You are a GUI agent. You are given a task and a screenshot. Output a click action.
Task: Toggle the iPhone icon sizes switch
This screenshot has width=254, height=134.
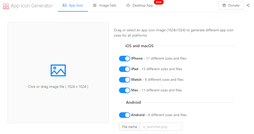(x=124, y=59)
